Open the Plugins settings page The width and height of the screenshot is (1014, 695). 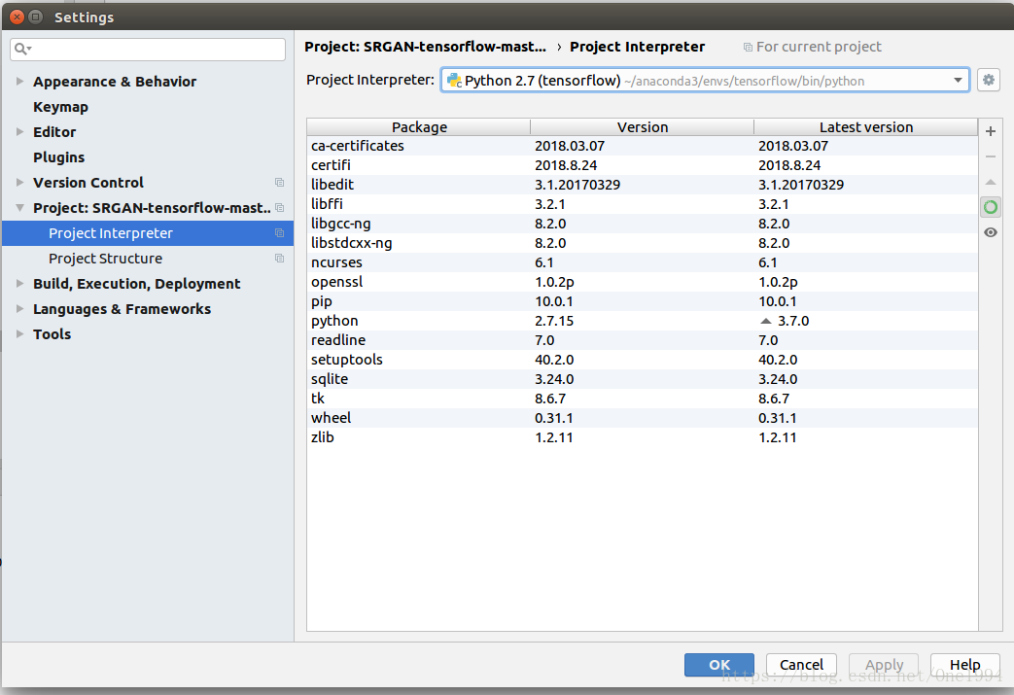[x=59, y=157]
